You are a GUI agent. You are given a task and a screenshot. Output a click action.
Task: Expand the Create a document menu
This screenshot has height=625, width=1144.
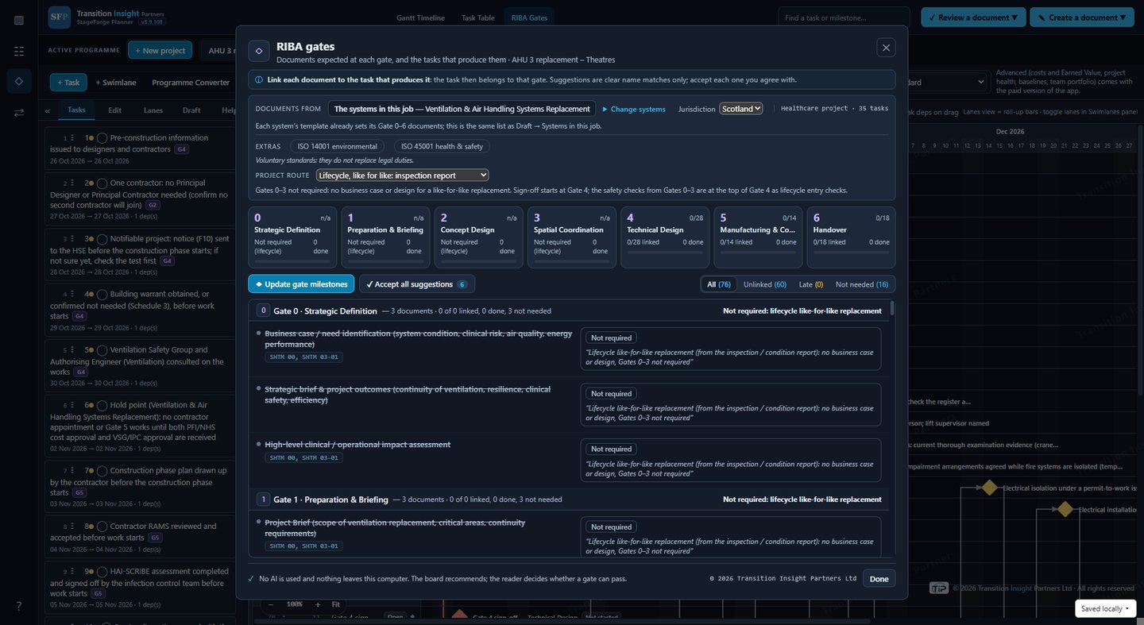[1082, 17]
